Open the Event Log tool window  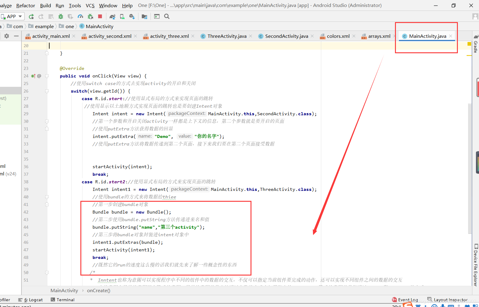tap(405, 300)
